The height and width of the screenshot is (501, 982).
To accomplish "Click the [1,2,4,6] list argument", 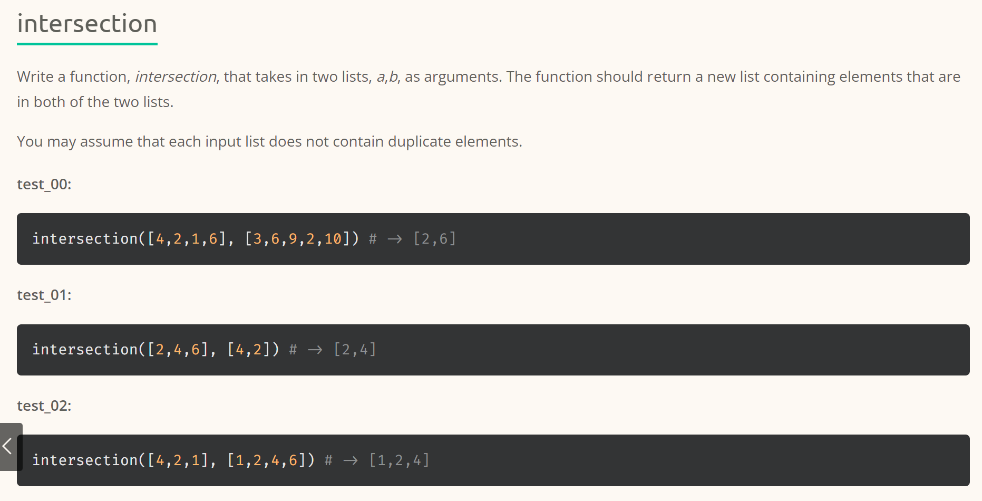I will click(267, 460).
